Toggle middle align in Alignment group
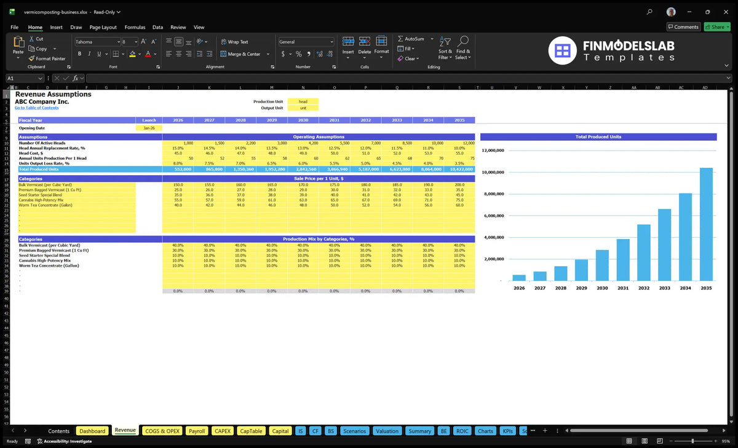Screen dimensions: 738x448 [x=179, y=42]
